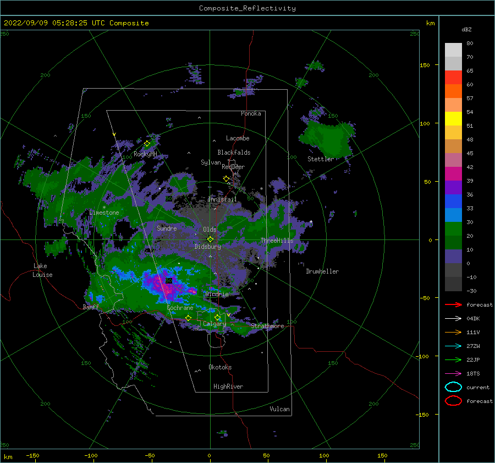Click the Blackfalds city label
This screenshot has width=495, height=463.
[x=234, y=152]
